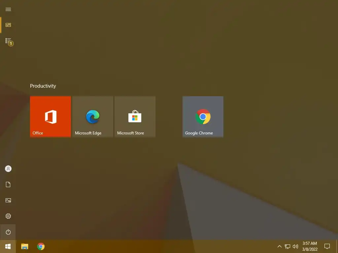Open the Pictures folder icon
The image size is (338, 253).
click(x=8, y=200)
